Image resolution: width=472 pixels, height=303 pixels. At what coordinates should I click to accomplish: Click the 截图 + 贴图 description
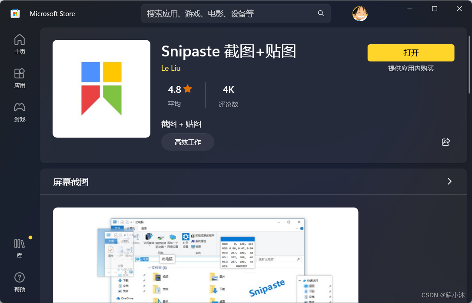pos(181,124)
